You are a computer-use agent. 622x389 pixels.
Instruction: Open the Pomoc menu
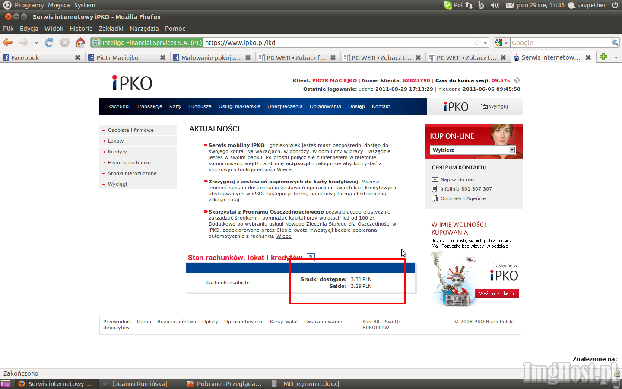[x=175, y=29]
